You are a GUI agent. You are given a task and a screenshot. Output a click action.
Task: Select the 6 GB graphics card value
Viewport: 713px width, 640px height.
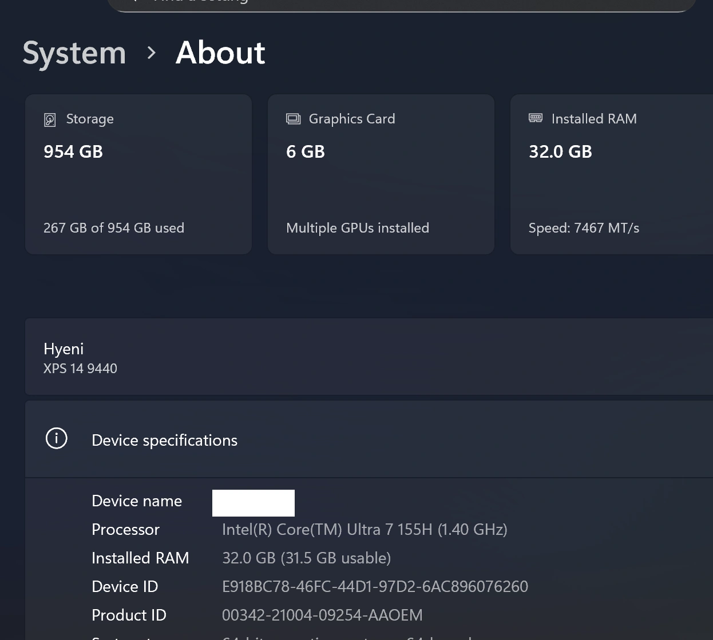coord(306,151)
